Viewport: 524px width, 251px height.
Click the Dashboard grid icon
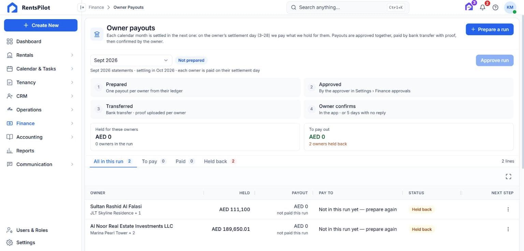(x=10, y=41)
